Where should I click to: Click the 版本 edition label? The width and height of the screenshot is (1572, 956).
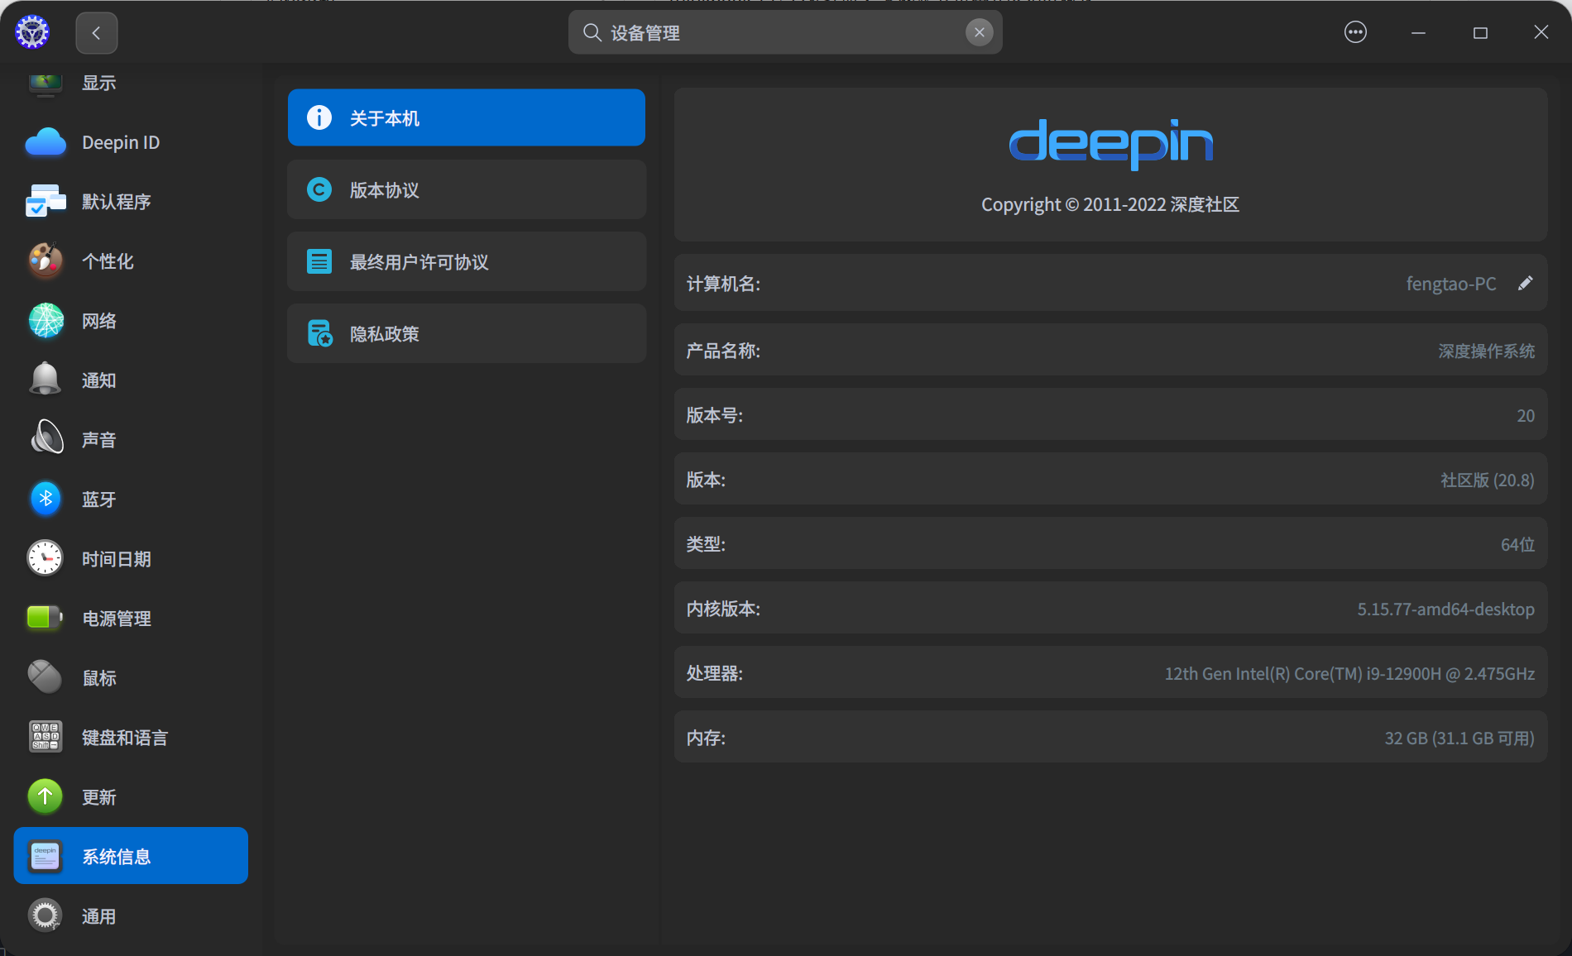pyautogui.click(x=706, y=480)
